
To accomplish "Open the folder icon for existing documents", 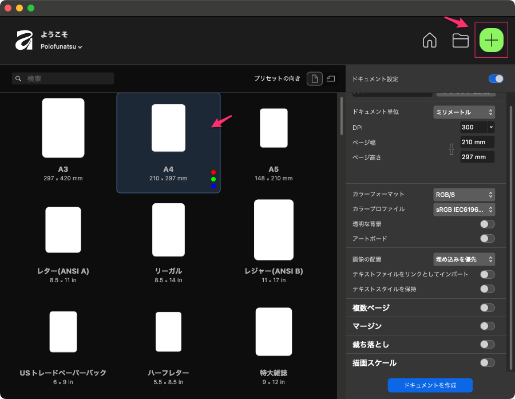I will click(460, 41).
